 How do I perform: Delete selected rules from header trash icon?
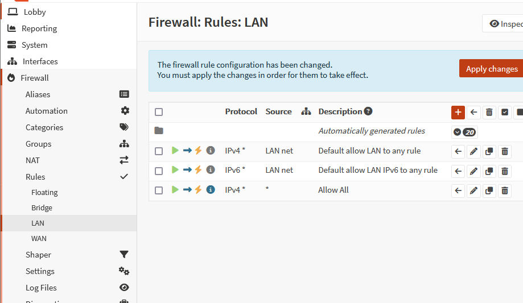[x=489, y=112]
